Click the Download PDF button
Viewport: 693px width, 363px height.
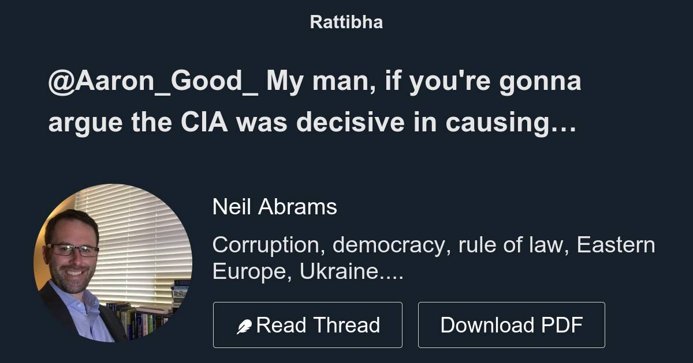(x=512, y=324)
